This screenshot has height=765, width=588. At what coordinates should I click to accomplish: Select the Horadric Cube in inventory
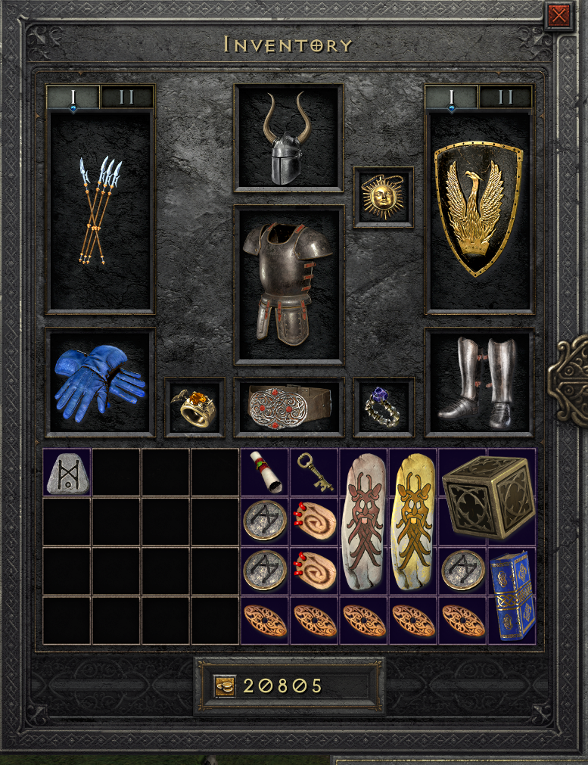pos(488,496)
